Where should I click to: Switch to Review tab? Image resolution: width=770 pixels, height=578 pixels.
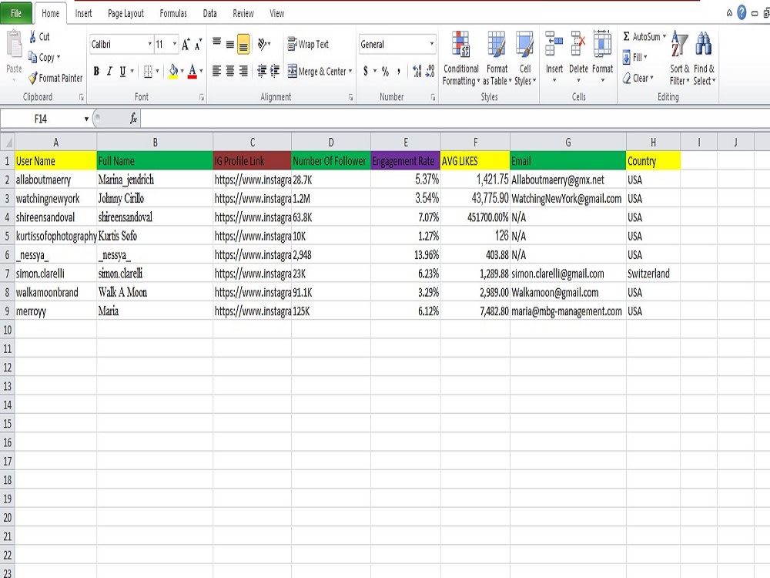click(243, 13)
